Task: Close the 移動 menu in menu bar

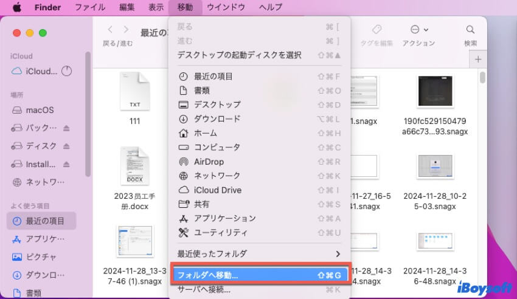Action: 185,7
